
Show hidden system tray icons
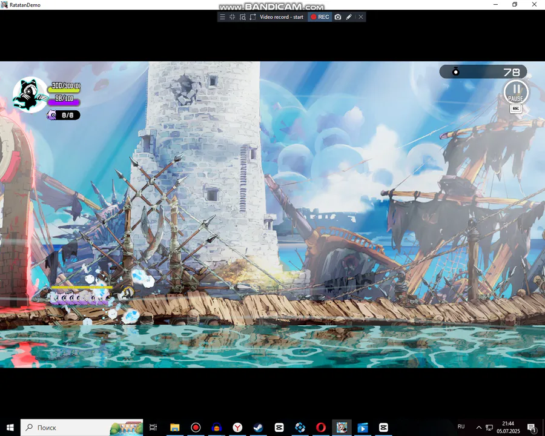pos(478,428)
